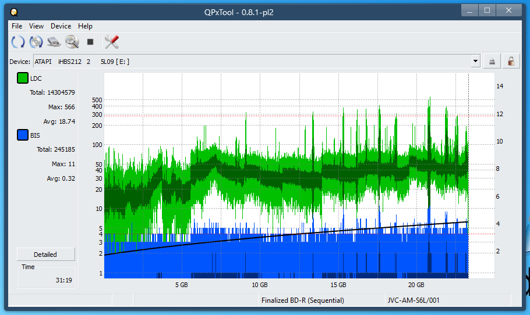
Task: Click the disc media info icon
Action: (36, 42)
